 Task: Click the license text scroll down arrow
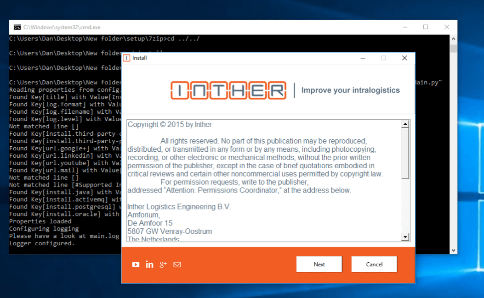pyautogui.click(x=405, y=237)
